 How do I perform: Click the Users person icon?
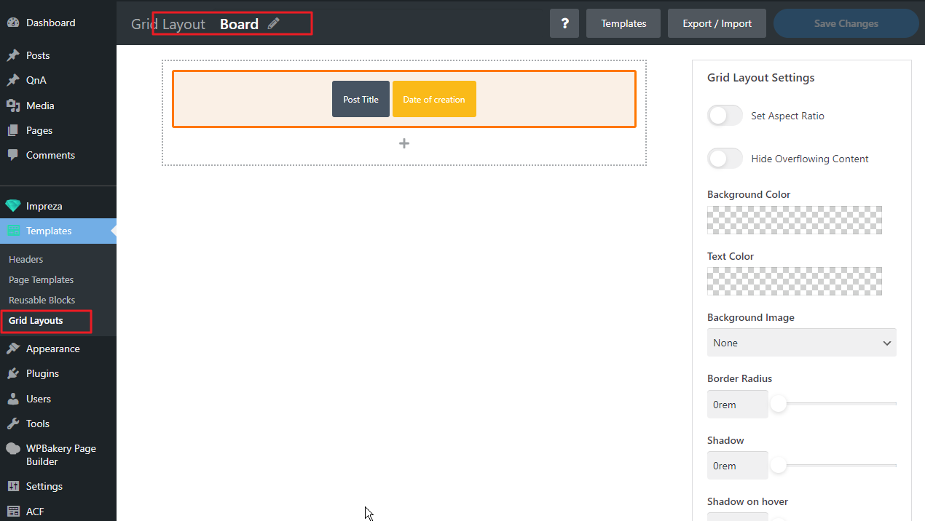click(13, 399)
